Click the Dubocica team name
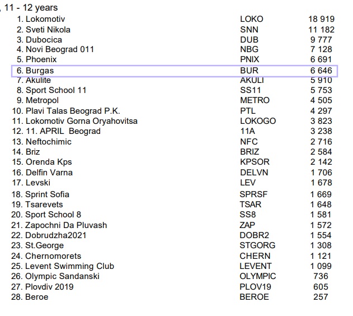 [x=44, y=40]
